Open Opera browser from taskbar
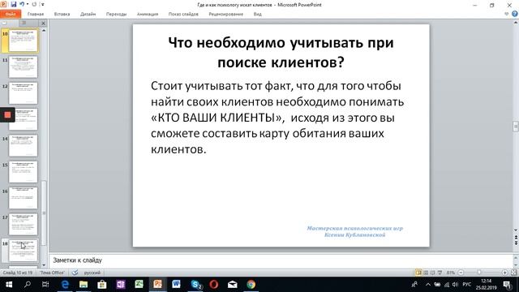The width and height of the screenshot is (519, 292). point(214,285)
